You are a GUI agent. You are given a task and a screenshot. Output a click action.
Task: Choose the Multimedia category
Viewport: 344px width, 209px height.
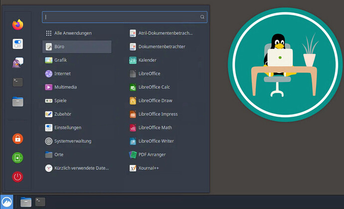[x=65, y=87]
